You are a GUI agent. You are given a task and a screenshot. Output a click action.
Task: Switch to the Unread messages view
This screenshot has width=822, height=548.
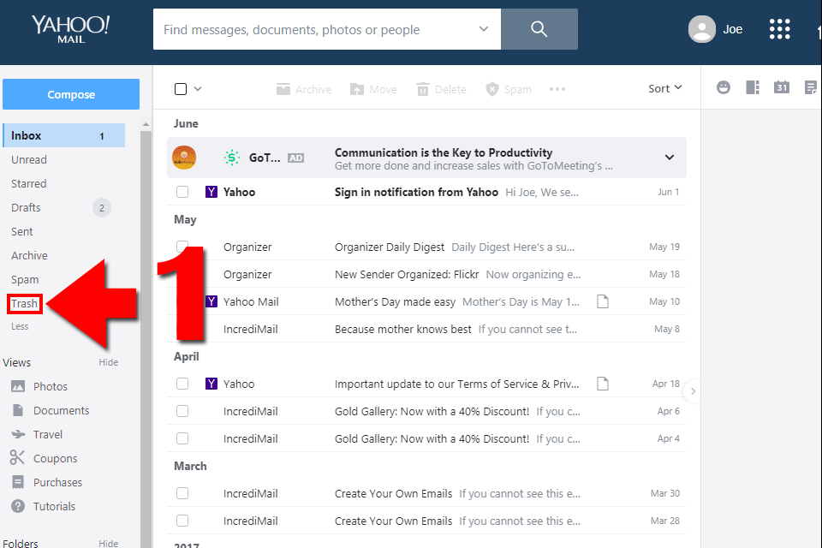(x=28, y=159)
